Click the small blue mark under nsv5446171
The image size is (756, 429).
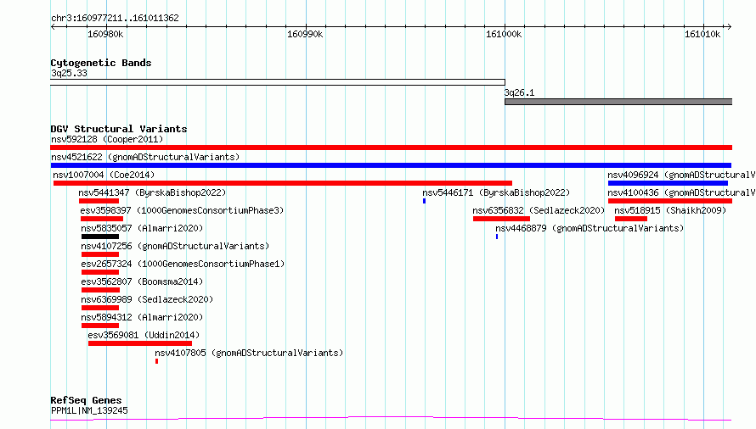coord(424,201)
